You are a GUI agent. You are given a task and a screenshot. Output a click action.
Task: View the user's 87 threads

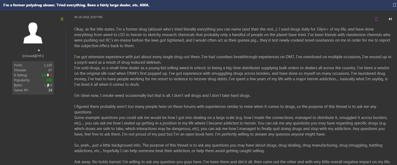pos(50,70)
